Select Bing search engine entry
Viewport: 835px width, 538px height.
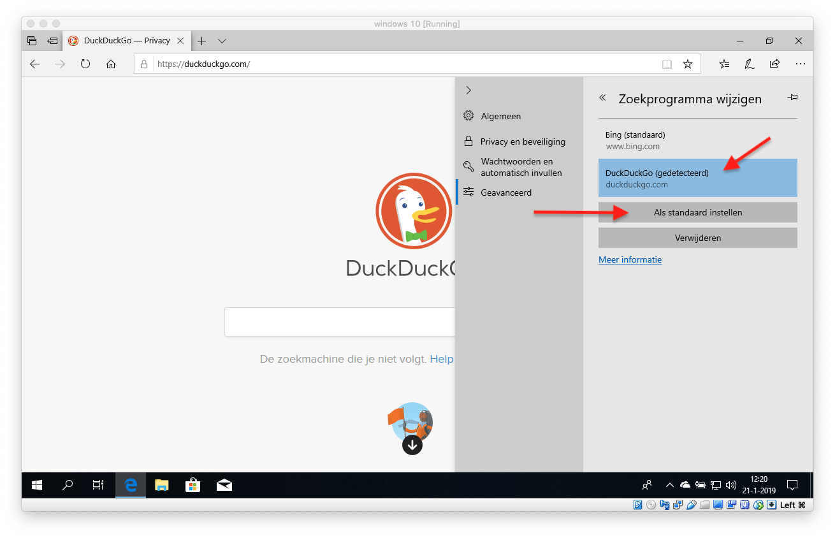[697, 140]
